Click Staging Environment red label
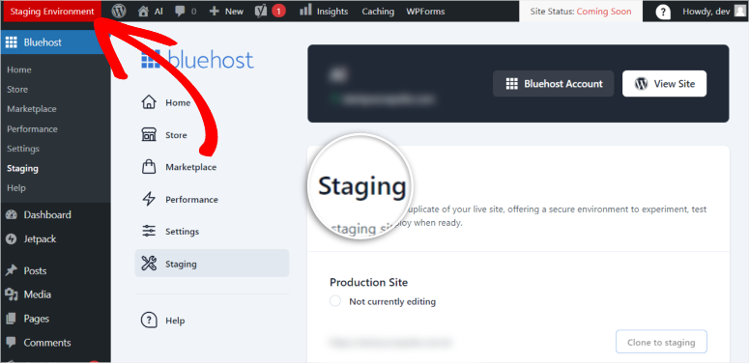The height and width of the screenshot is (363, 749). [x=52, y=12]
